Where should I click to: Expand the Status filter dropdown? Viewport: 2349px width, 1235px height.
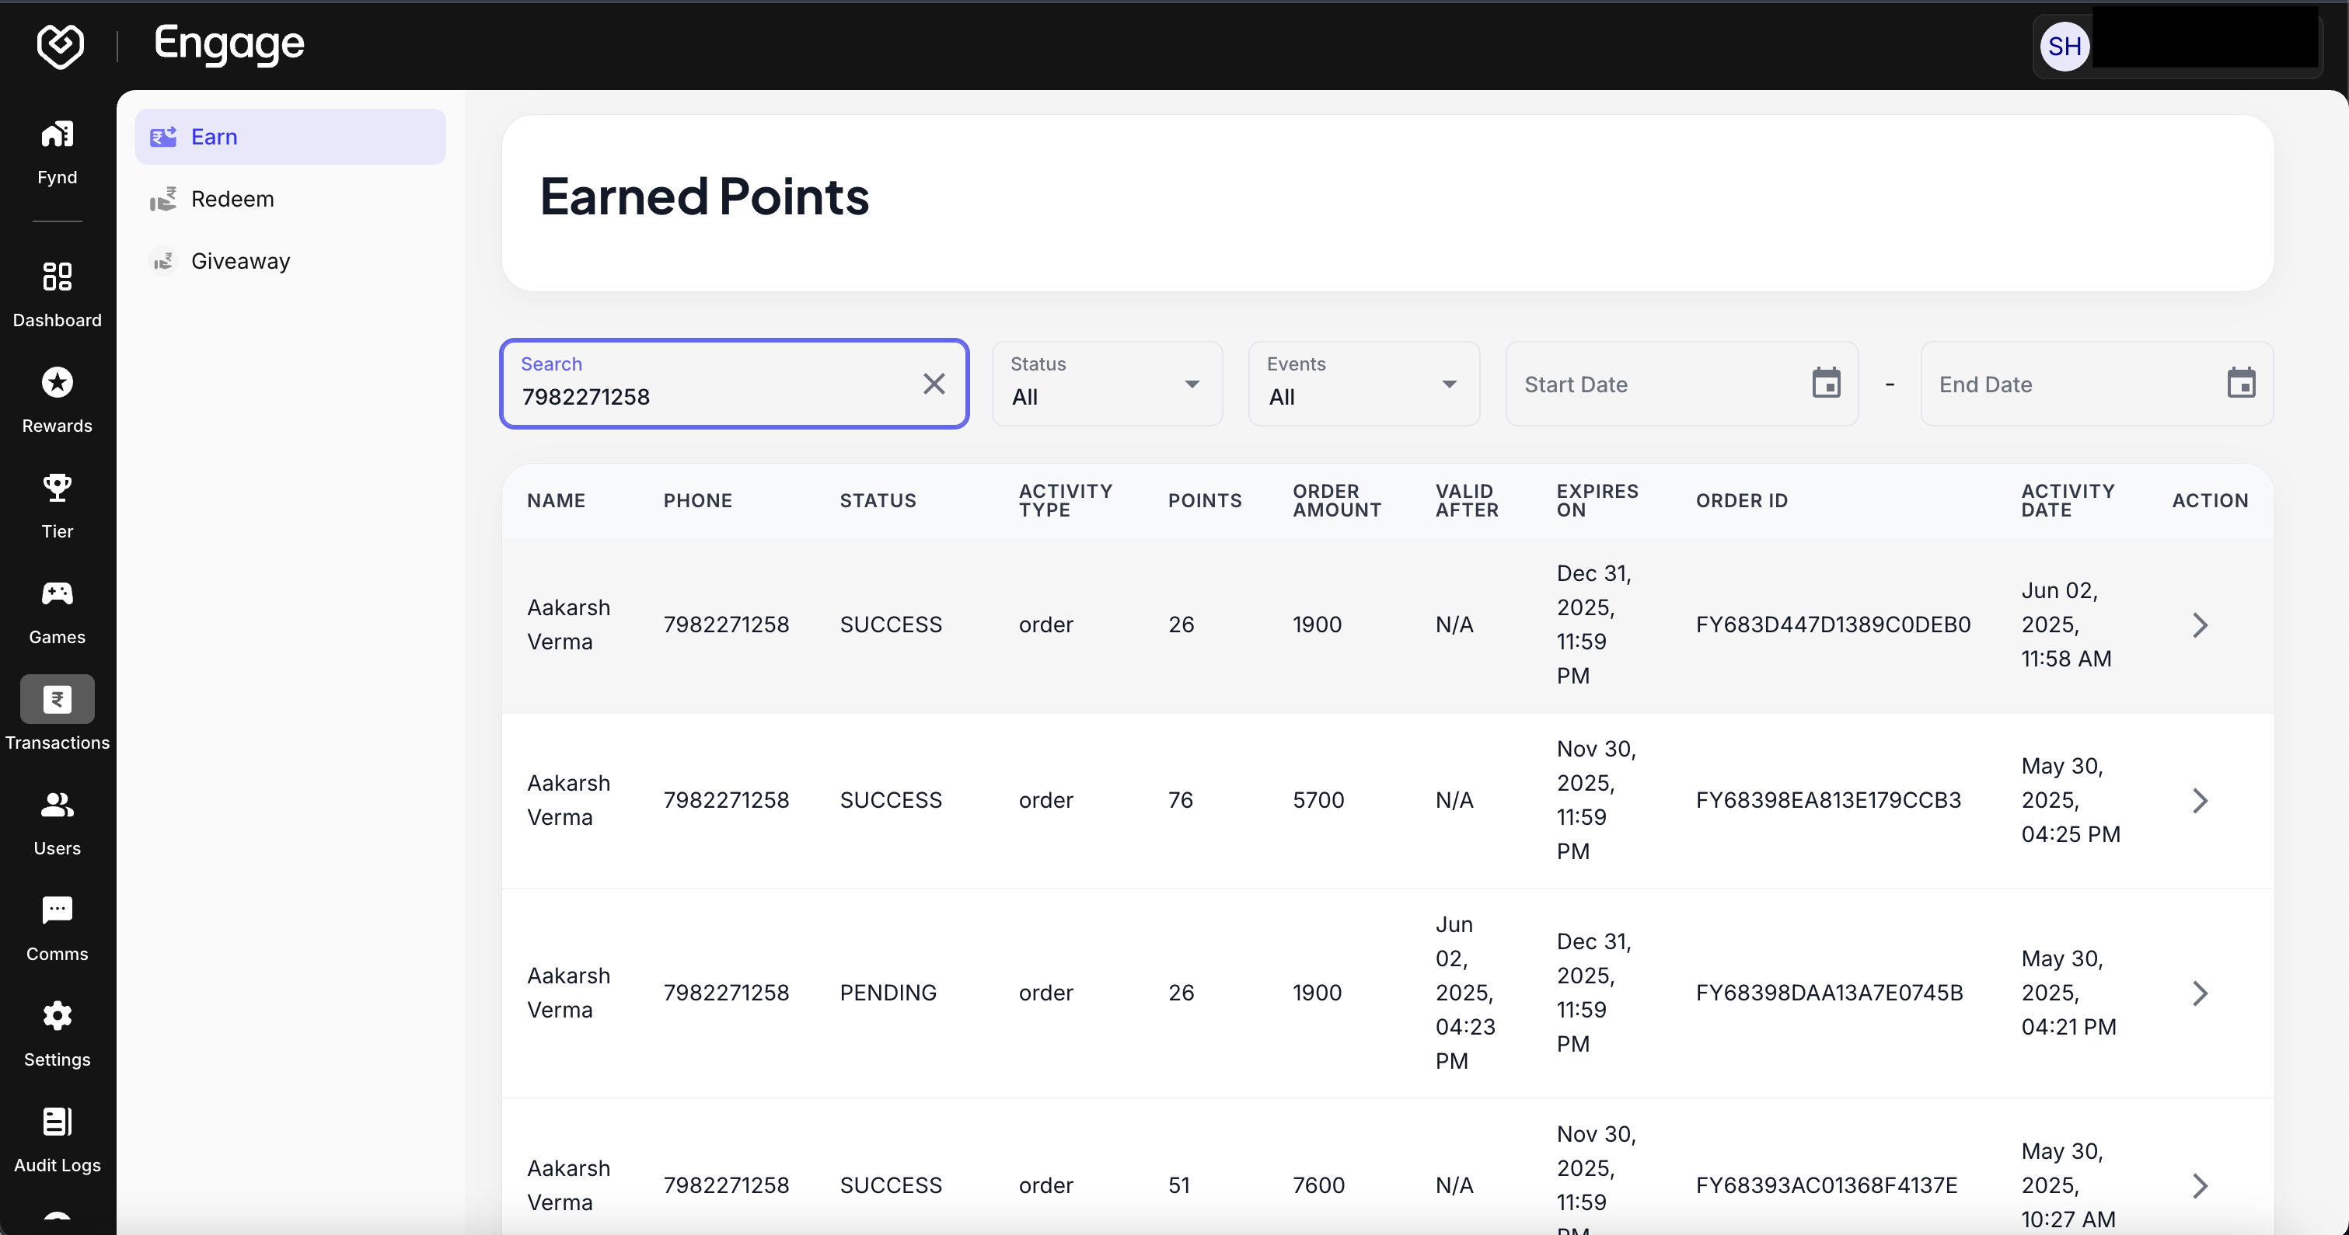[x=1107, y=384]
